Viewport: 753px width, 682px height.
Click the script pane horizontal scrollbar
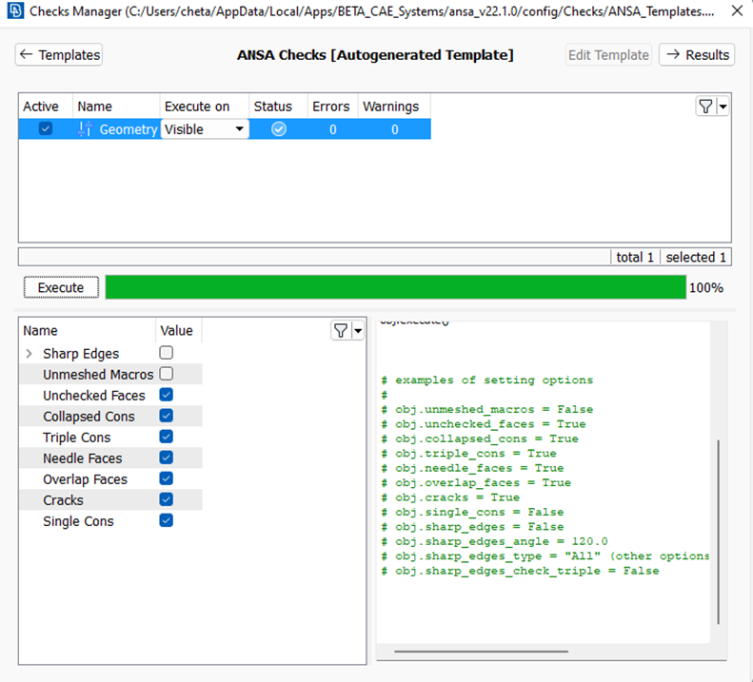click(481, 652)
